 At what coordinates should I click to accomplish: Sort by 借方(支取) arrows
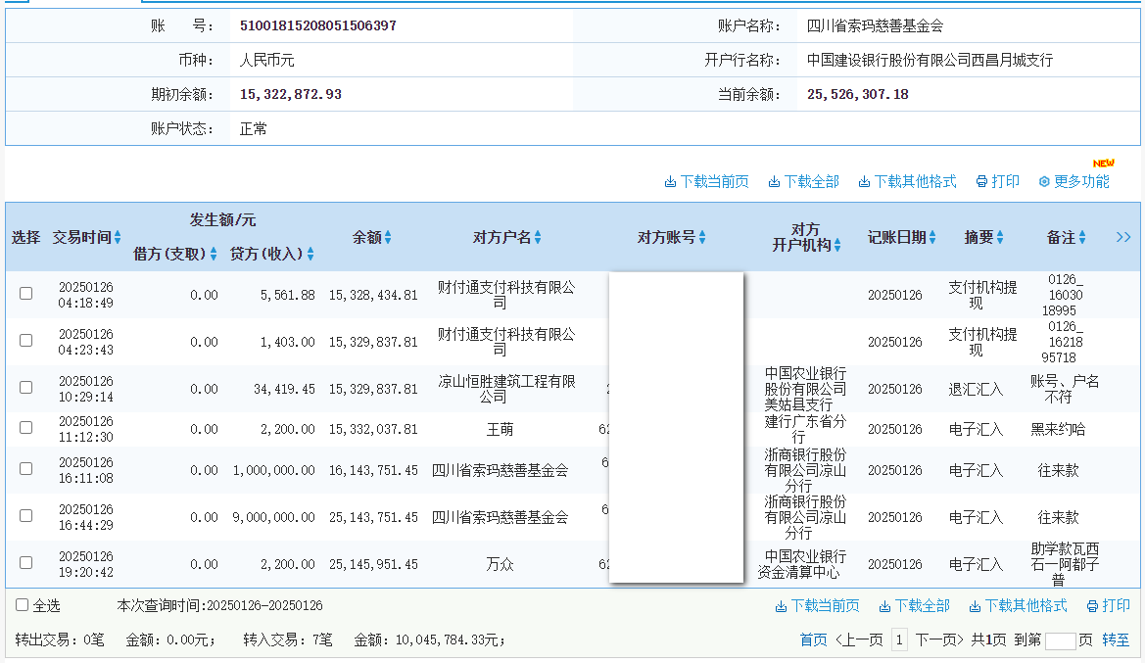(214, 254)
